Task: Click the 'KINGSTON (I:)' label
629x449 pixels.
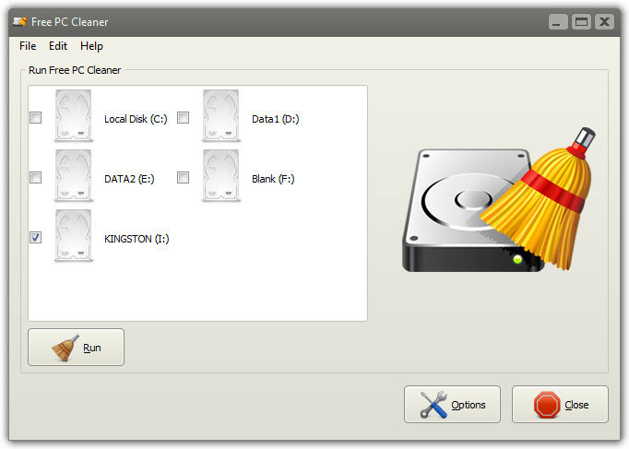Action: (x=136, y=239)
